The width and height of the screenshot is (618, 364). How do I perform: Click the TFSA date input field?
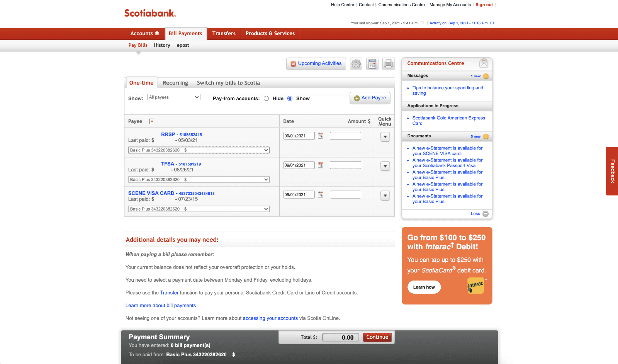pos(299,165)
